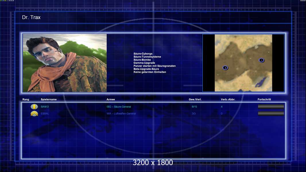Image resolution: width=306 pixels, height=172 pixels.
Task: Click SAMI3's win/loss value 8/15
Action: [194, 107]
